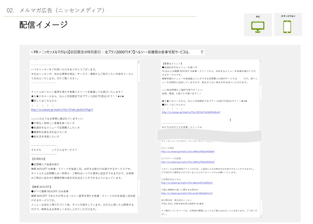This screenshot has width=313, height=224.
Task: Click the bullet 定期購入で毎週お届け
Action: coord(45,164)
